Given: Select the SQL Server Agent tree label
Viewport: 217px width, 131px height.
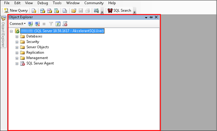Looking at the screenshot, I should click(40, 63).
